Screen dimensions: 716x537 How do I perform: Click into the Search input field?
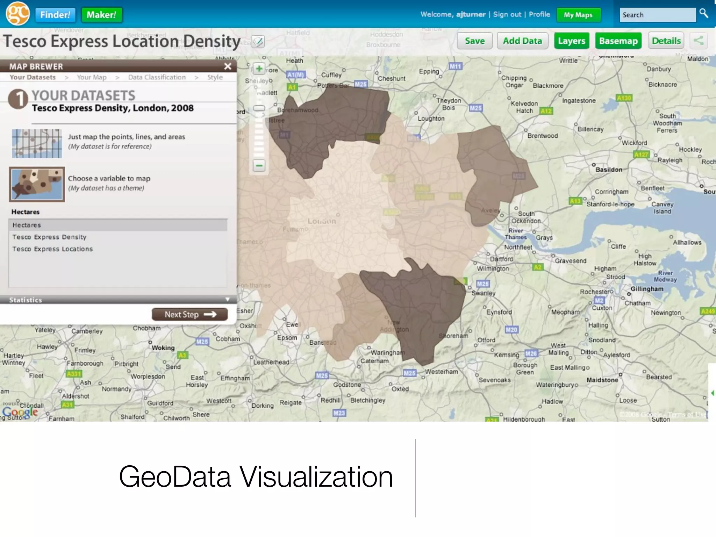click(x=657, y=15)
